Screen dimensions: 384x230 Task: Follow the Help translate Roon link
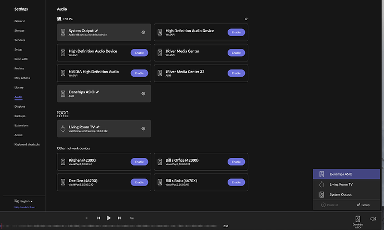[x=24, y=207]
